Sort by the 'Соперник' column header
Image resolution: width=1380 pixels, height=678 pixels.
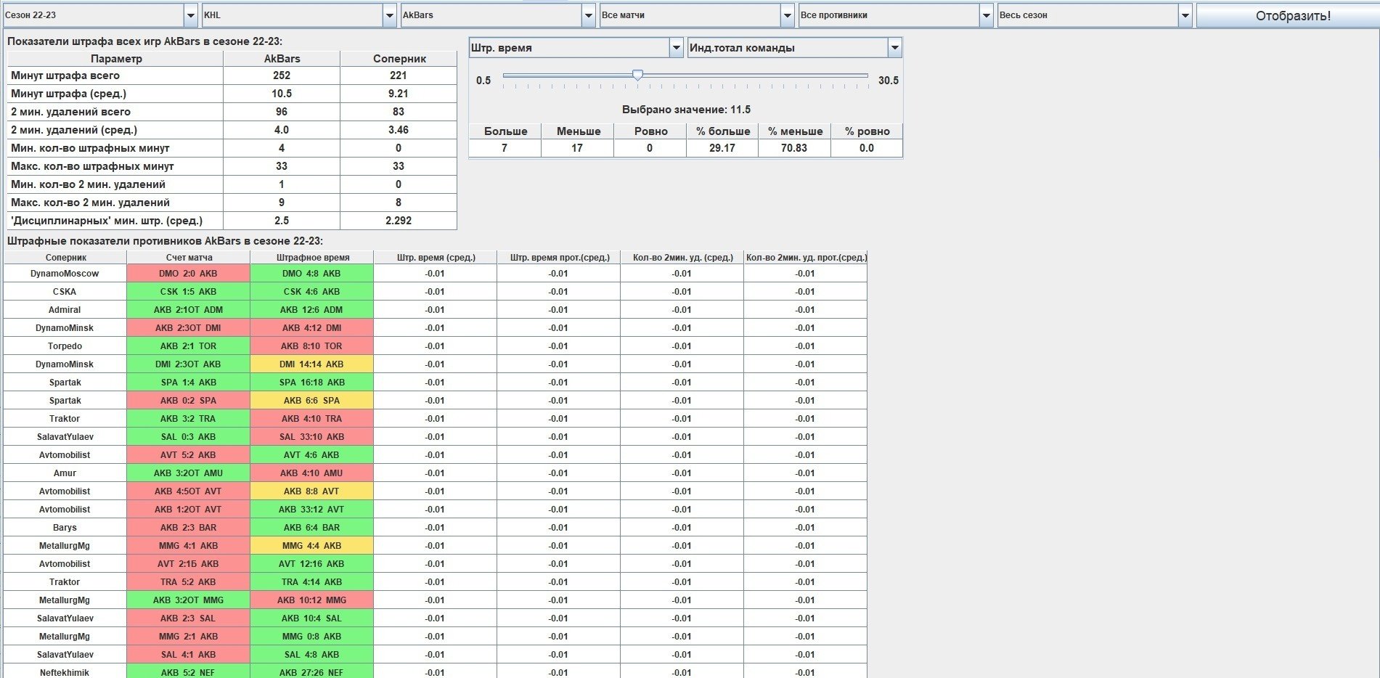(65, 258)
